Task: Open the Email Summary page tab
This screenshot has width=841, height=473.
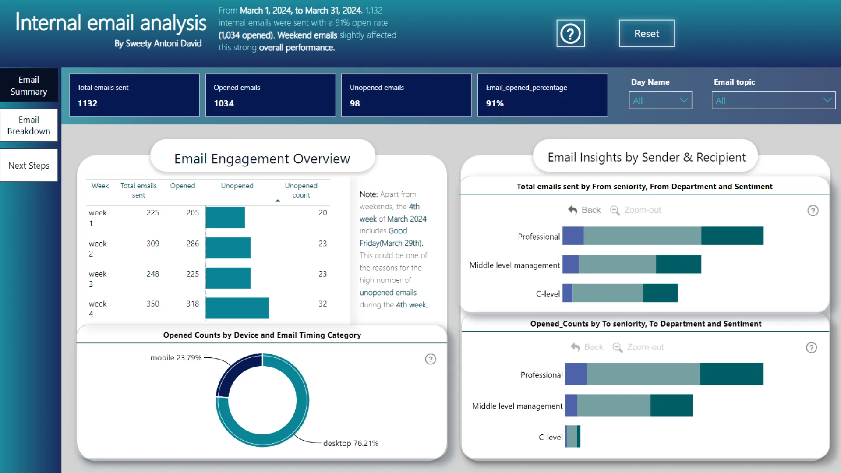Action: coord(29,85)
